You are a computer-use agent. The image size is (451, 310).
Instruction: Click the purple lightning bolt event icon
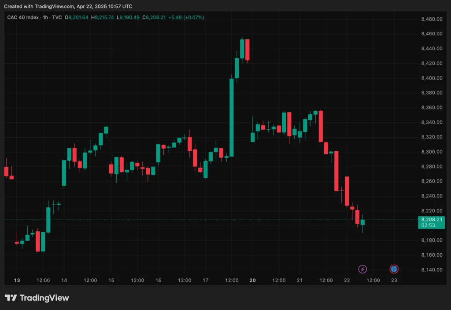pyautogui.click(x=362, y=269)
